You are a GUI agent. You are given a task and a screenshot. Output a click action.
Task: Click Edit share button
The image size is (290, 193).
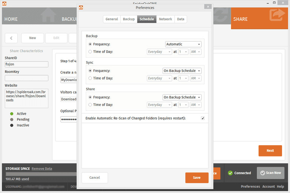coord(56,38)
